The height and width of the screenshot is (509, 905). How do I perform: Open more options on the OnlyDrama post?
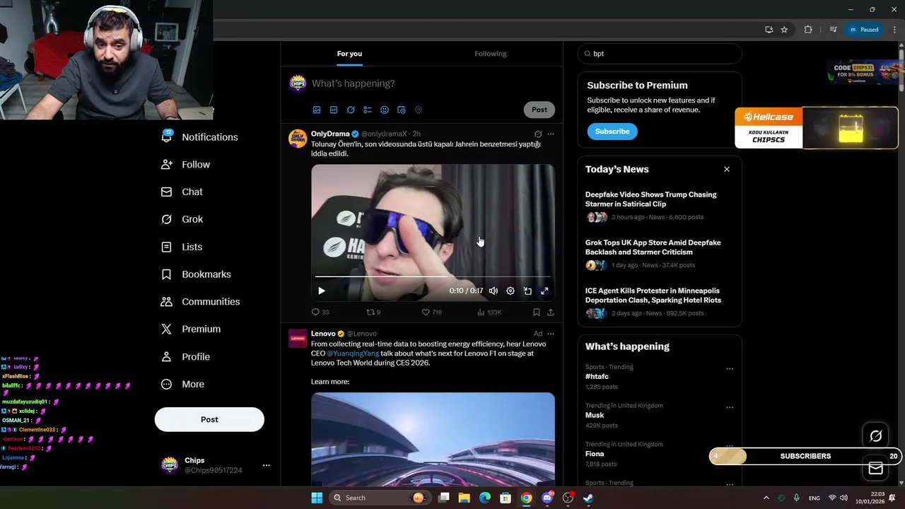551,134
